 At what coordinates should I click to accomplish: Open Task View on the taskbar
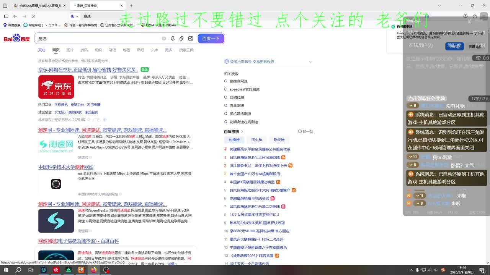31,270
